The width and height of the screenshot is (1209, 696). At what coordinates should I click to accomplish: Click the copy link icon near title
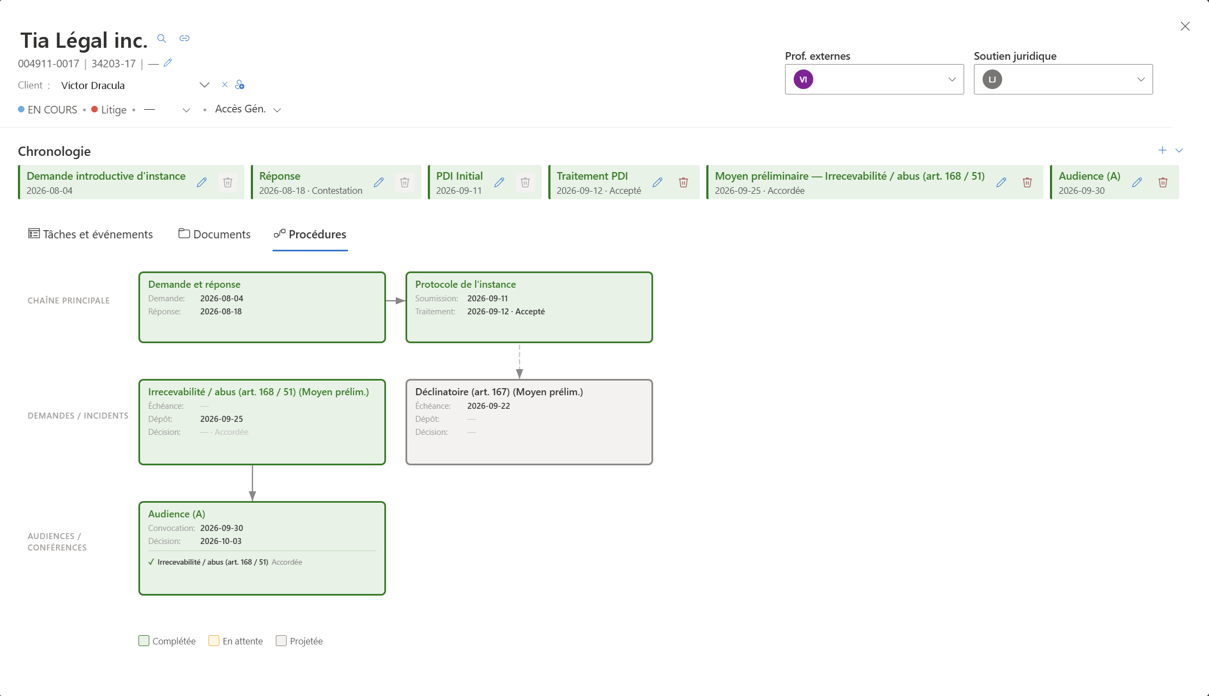[185, 39]
